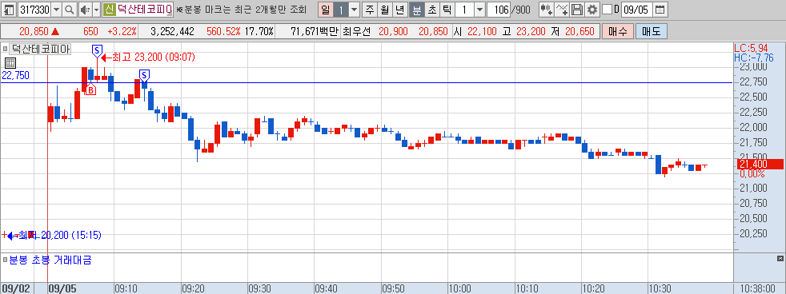Click the +3.22% change rate

coord(123,31)
